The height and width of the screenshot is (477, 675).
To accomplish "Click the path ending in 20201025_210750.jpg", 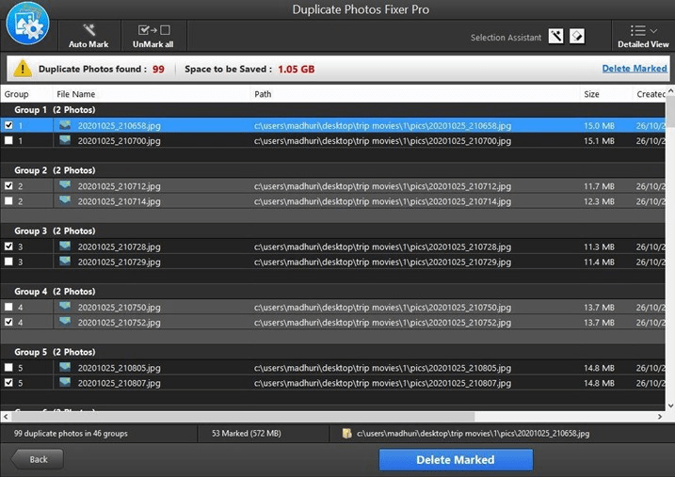I will coord(383,308).
